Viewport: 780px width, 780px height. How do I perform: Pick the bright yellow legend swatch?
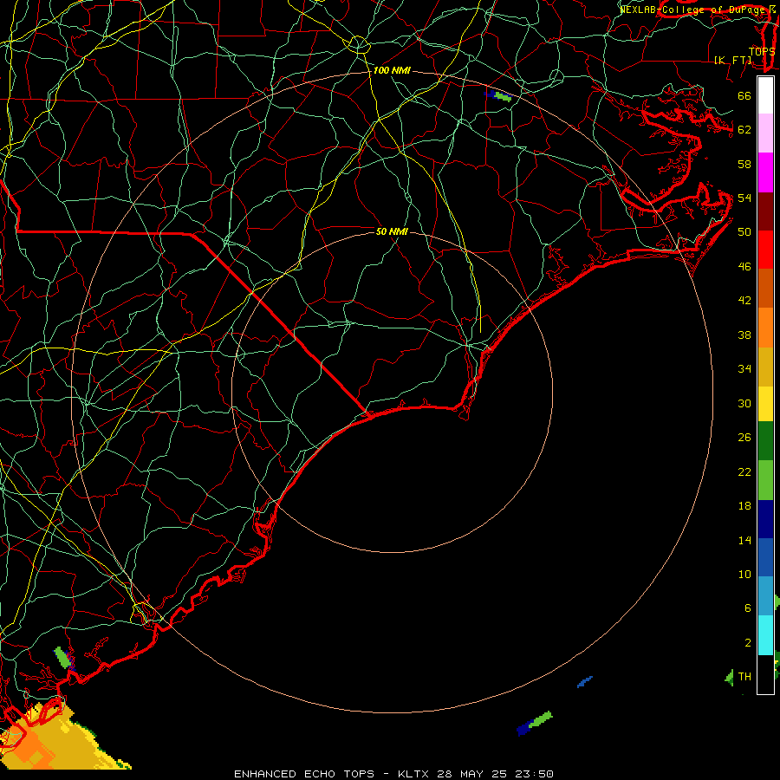765,404
